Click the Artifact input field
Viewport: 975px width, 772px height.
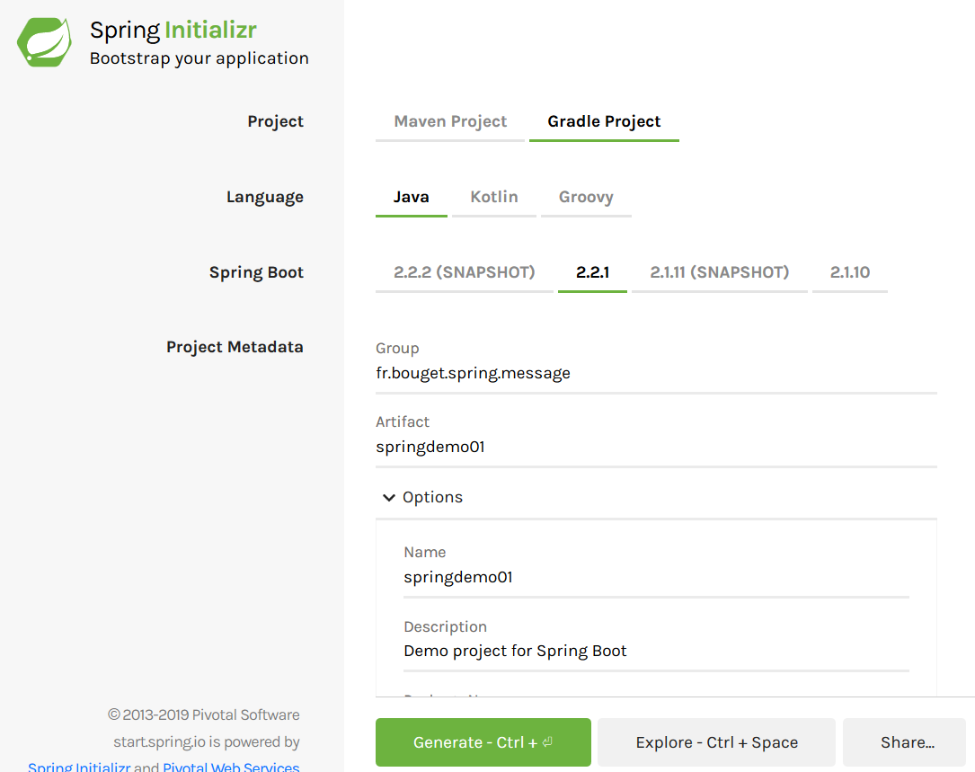[655, 448]
